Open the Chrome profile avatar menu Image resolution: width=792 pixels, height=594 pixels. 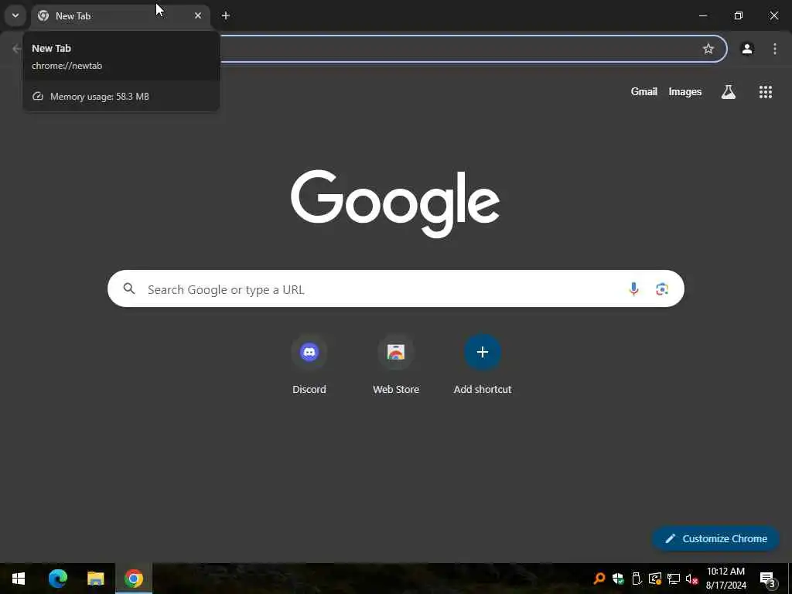point(747,49)
